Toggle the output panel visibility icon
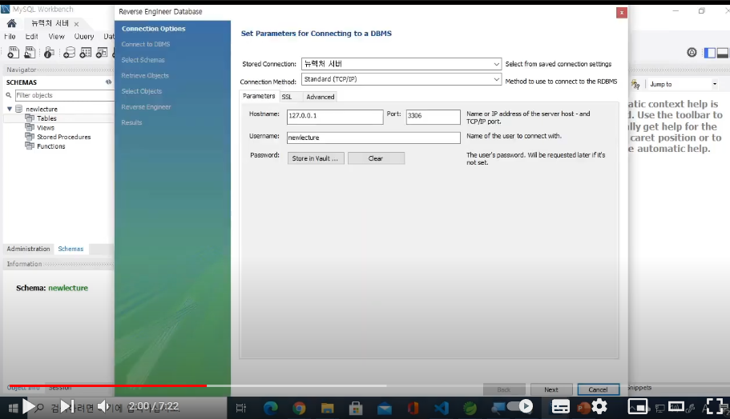 coord(723,53)
